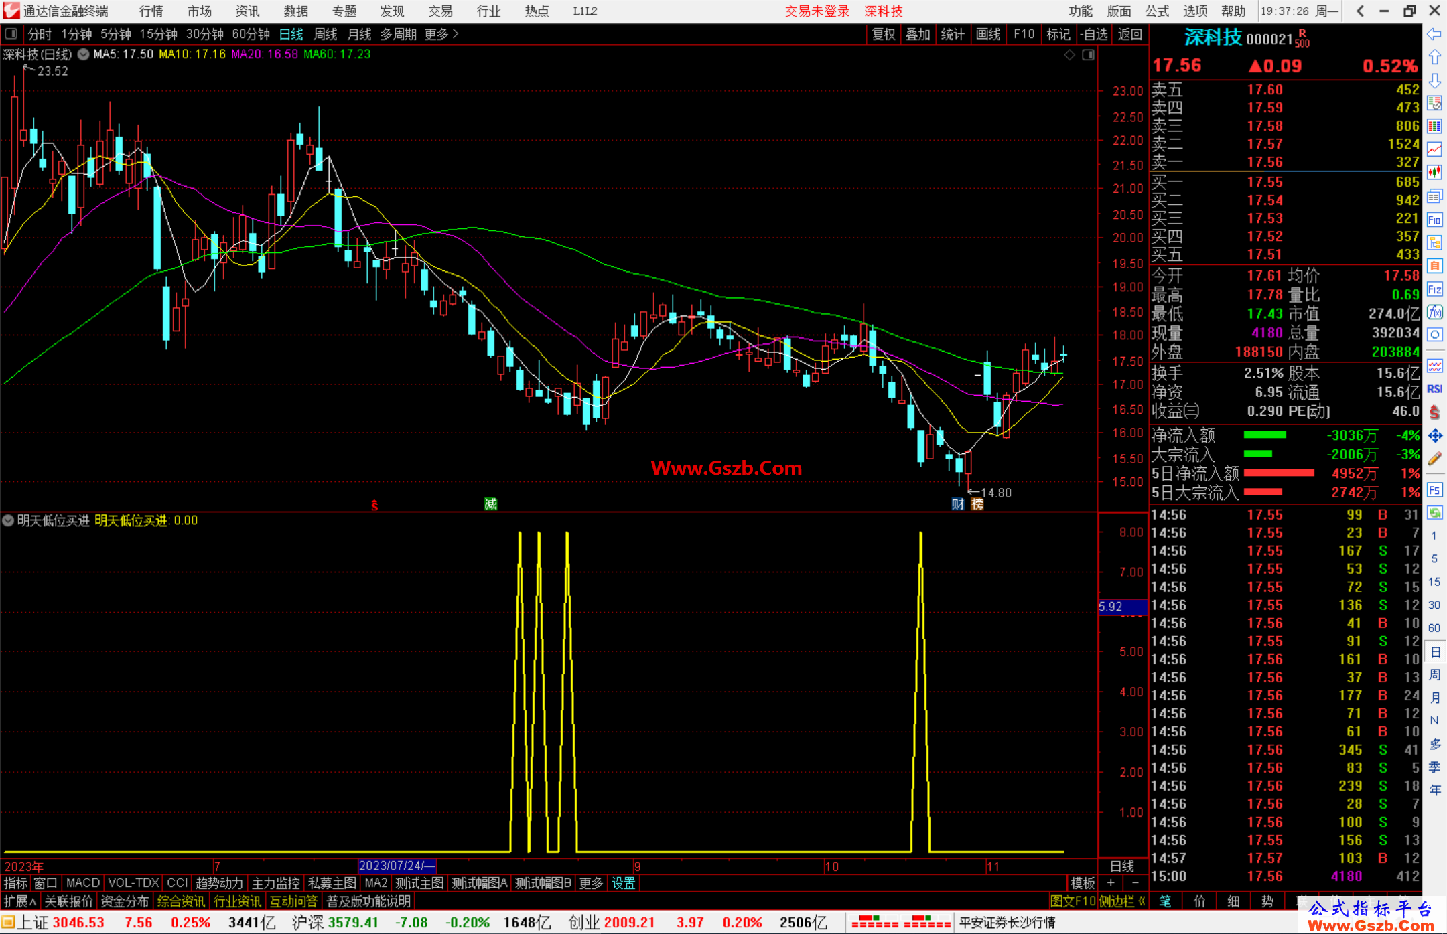Select the pencil drawing tool icon

[x=1434, y=459]
